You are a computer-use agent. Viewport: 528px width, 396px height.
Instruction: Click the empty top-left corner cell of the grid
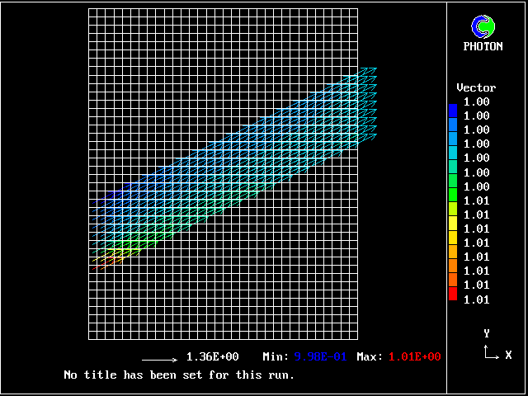point(93,13)
